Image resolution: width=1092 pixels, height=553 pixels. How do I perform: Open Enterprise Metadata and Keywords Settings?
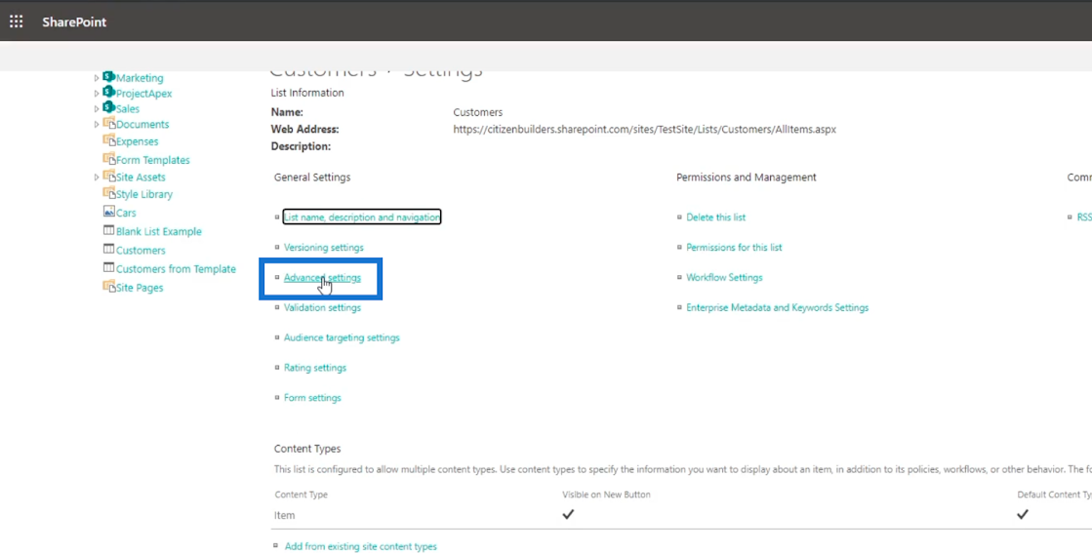pos(777,307)
